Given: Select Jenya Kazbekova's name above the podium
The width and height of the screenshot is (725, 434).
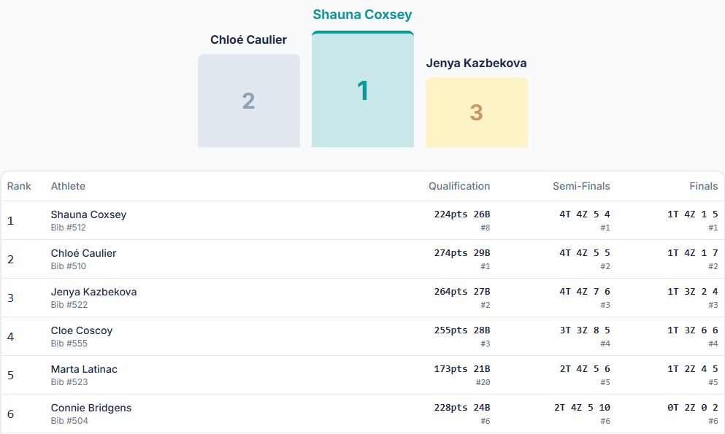Looking at the screenshot, I should [x=476, y=63].
